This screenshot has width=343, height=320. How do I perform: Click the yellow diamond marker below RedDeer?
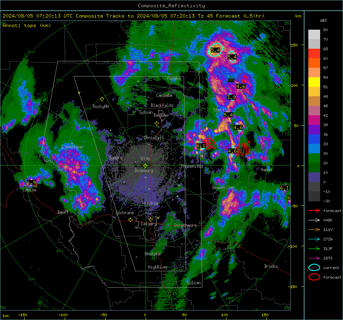pos(157,124)
